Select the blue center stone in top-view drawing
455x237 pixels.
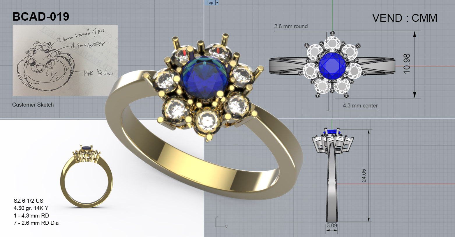[332, 66]
